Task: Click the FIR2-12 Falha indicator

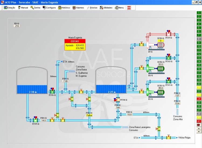Action: point(89,115)
